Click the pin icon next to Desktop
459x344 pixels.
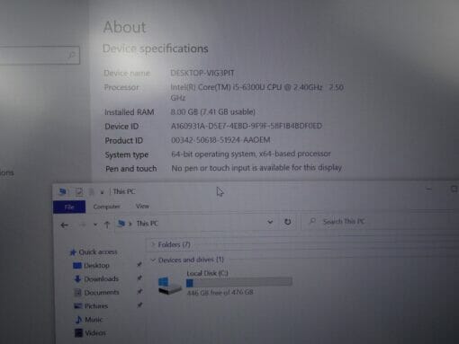point(139,264)
